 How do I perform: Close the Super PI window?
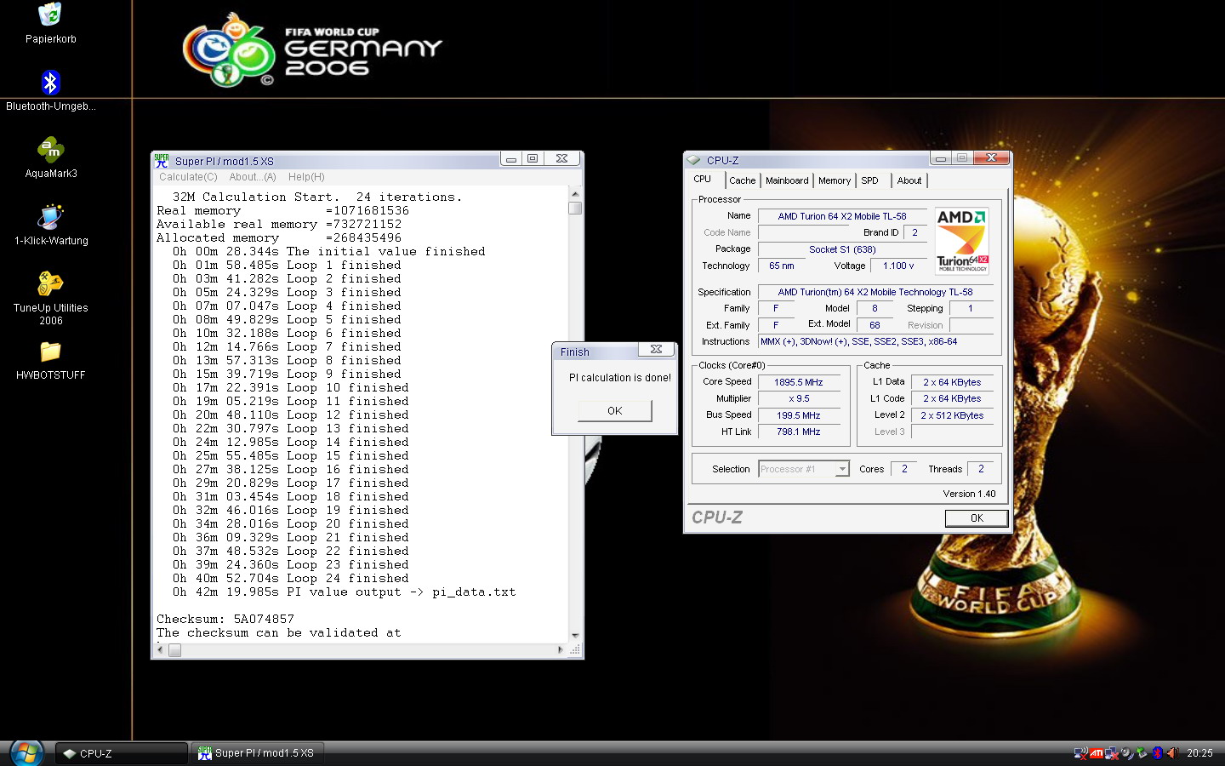(561, 159)
